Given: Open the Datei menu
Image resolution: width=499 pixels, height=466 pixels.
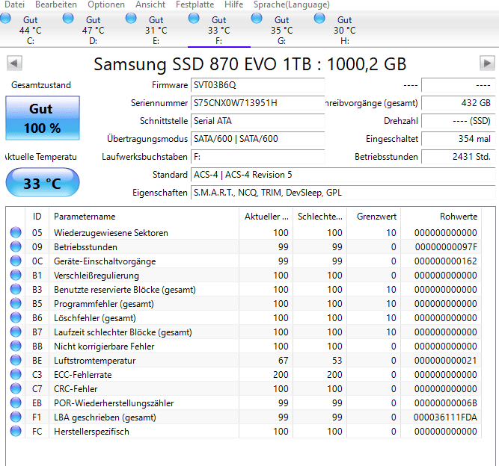Looking at the screenshot, I should (15, 4).
